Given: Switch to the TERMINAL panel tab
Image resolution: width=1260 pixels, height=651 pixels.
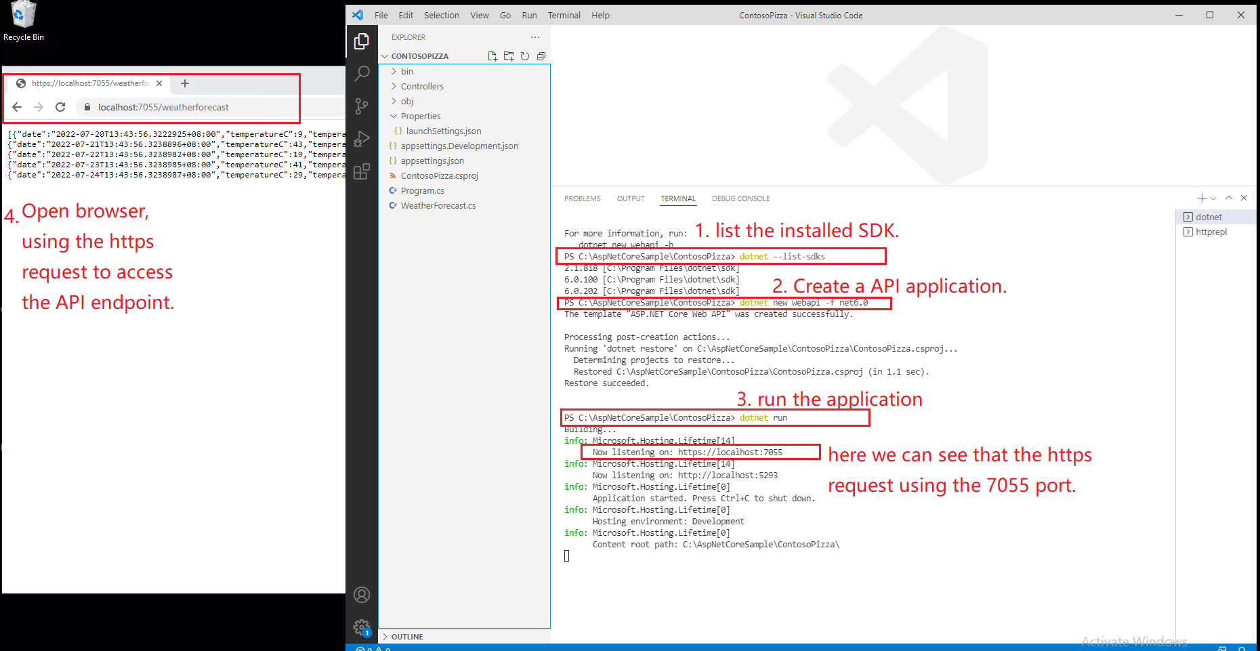Looking at the screenshot, I should (678, 198).
